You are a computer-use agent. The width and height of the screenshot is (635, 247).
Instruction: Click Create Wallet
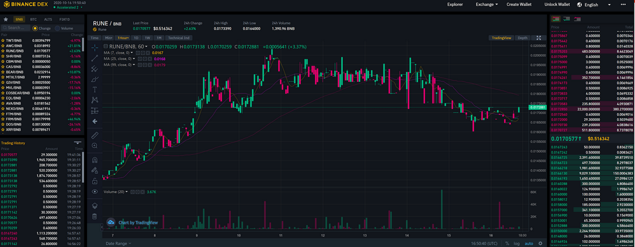[519, 5]
